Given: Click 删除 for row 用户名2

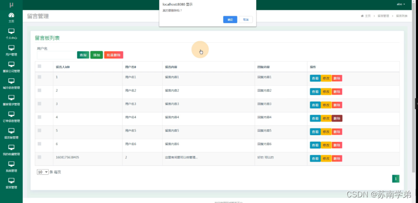Looking at the screenshot, I should pos(337,91).
